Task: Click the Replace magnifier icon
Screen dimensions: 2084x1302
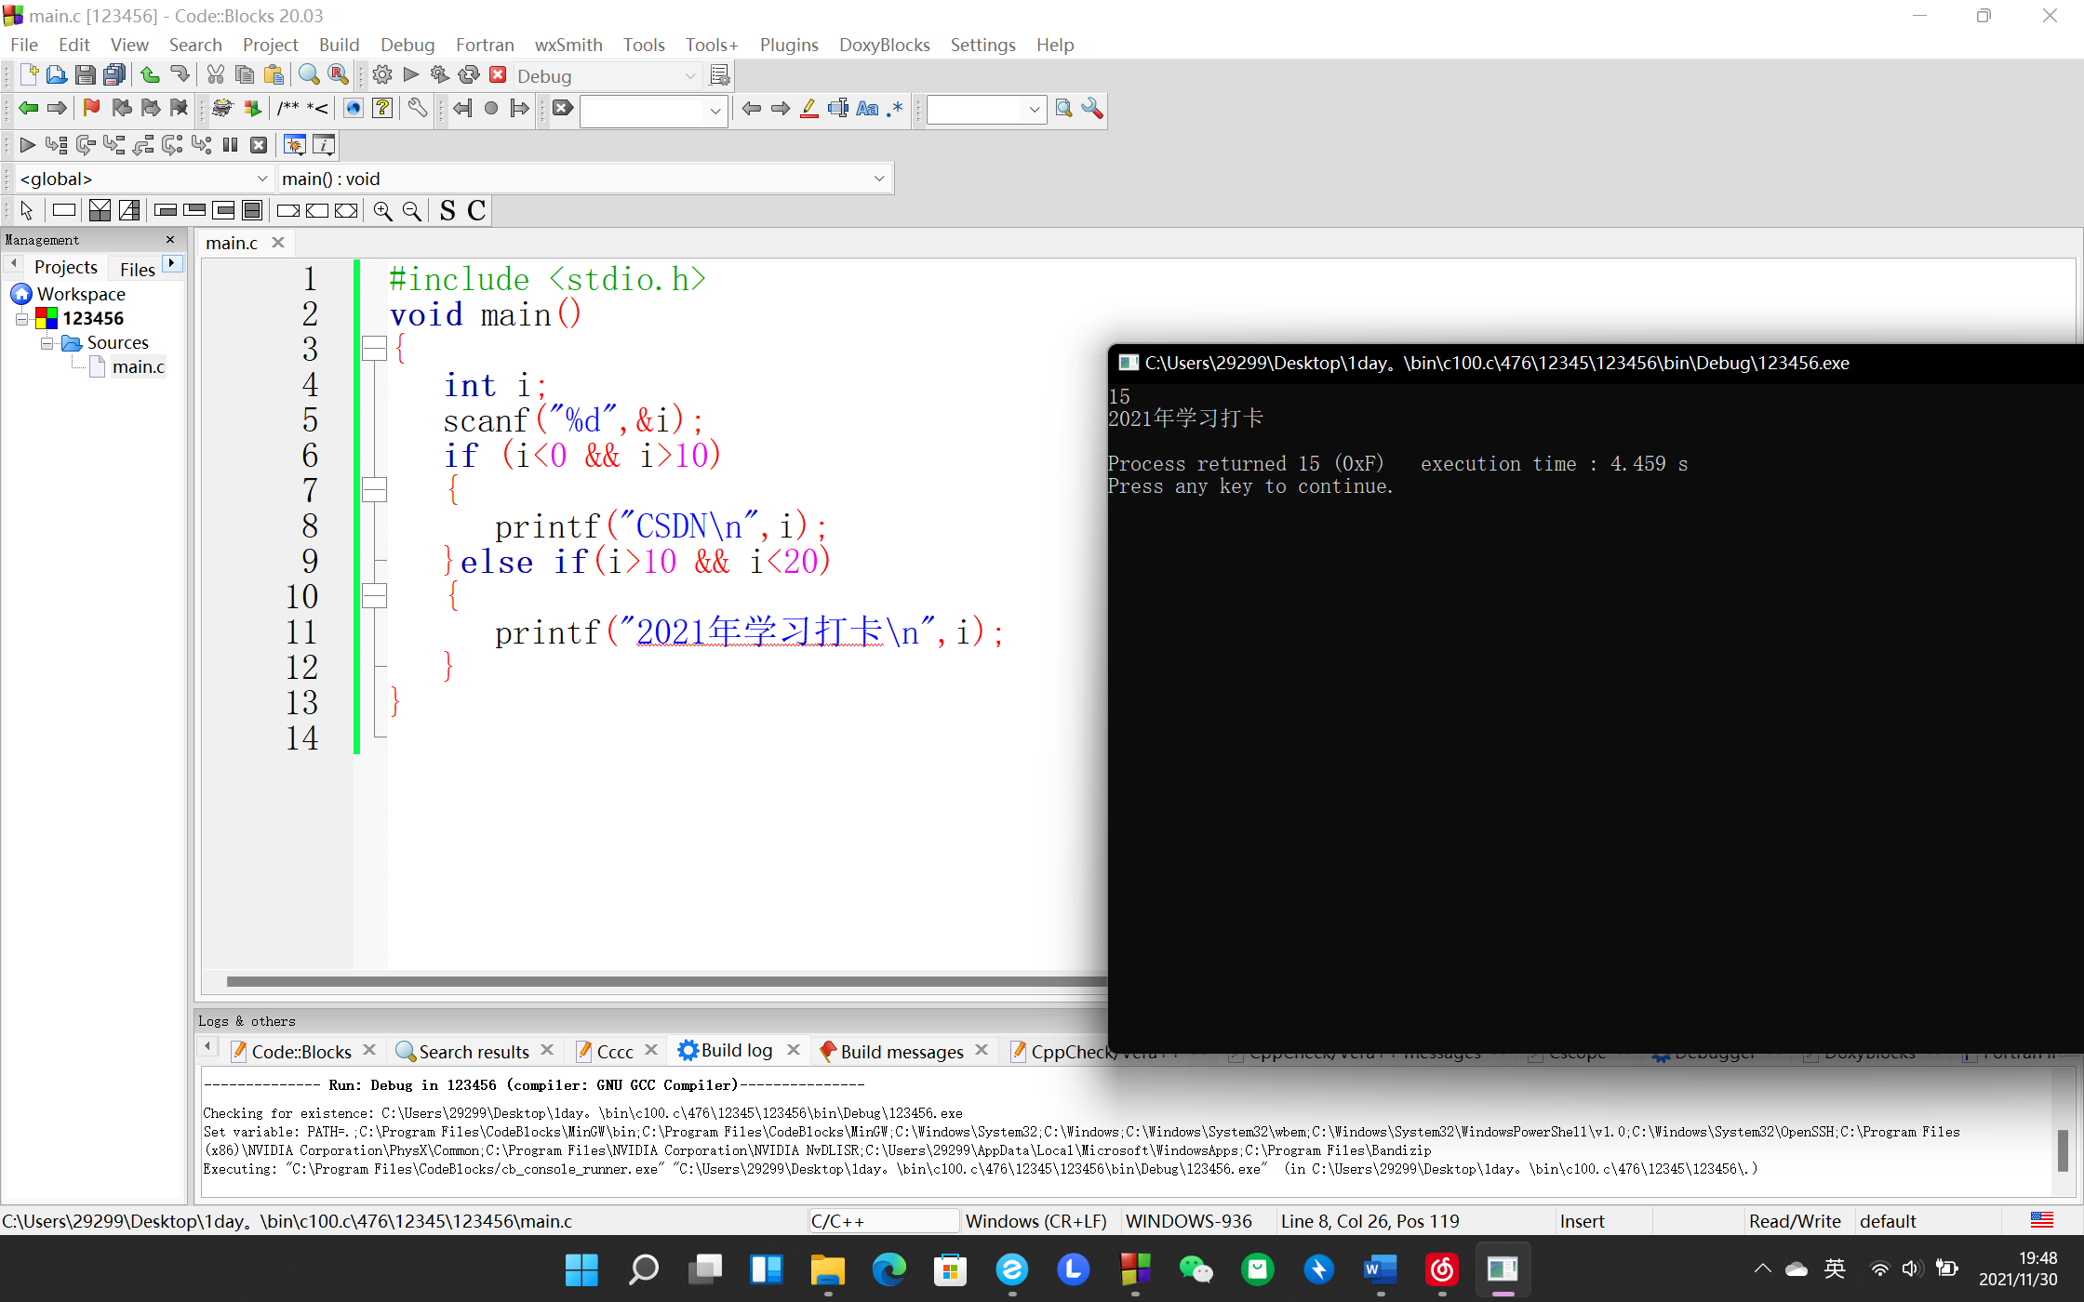Action: coord(339,75)
